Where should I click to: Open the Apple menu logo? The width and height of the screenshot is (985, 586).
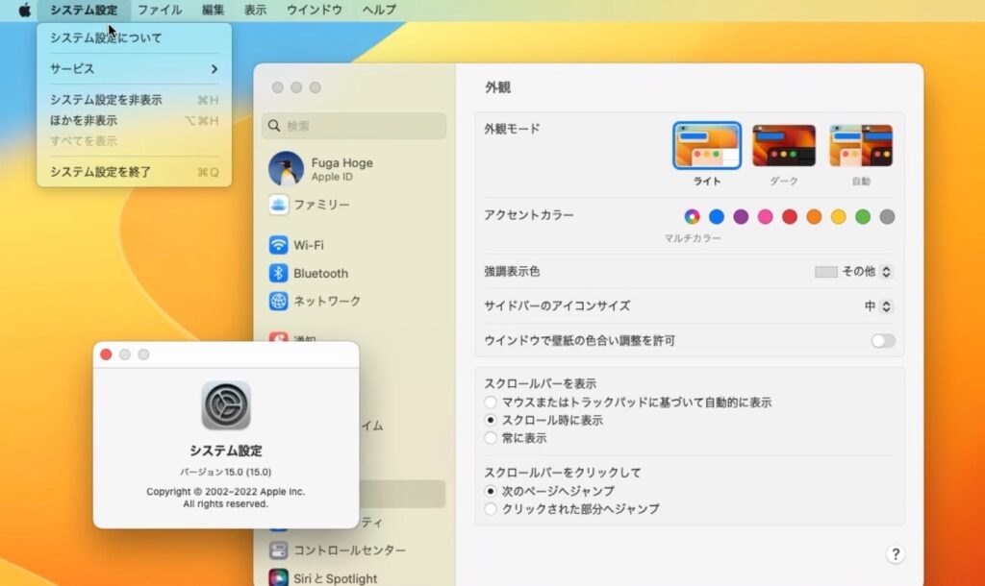(25, 11)
